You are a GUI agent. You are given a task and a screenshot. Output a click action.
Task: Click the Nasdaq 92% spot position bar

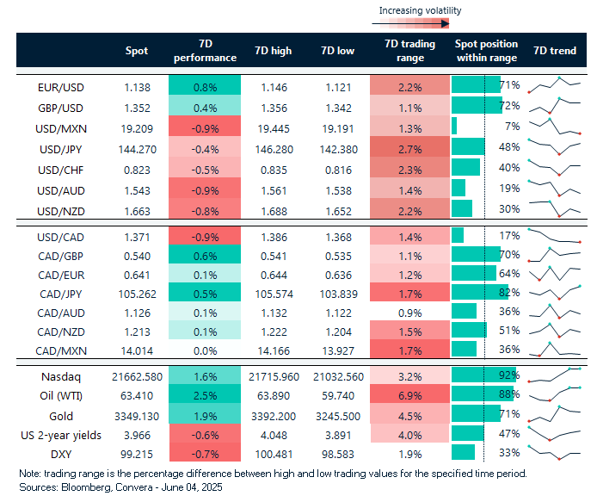(x=483, y=376)
